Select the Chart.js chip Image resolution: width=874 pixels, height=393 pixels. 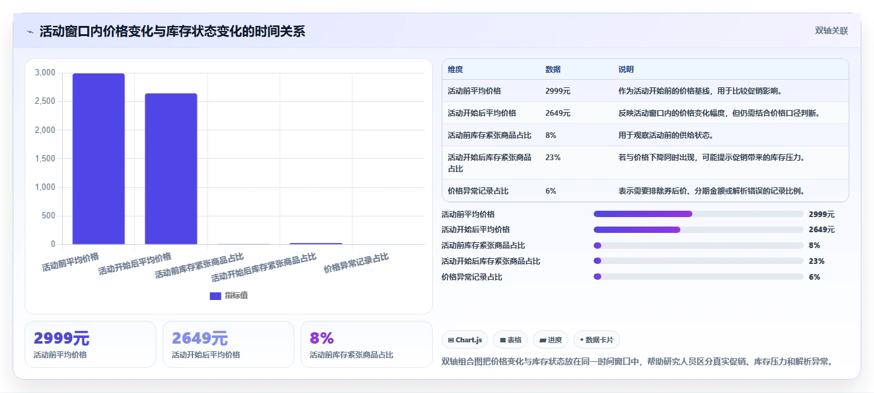(465, 340)
